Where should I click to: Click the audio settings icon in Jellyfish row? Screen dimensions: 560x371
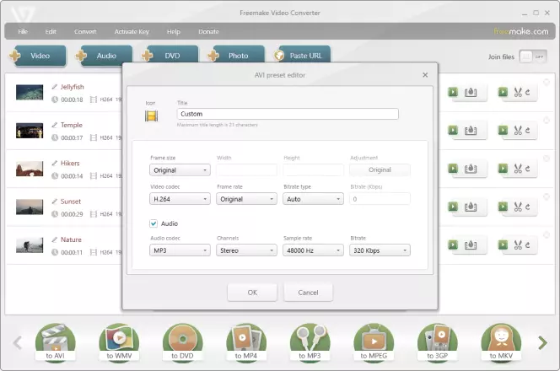471,93
